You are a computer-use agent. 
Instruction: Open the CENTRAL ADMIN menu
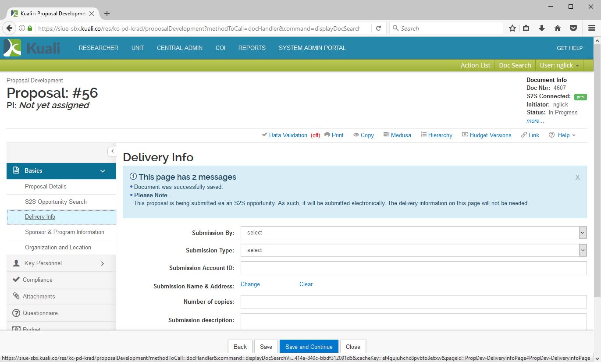(180, 48)
